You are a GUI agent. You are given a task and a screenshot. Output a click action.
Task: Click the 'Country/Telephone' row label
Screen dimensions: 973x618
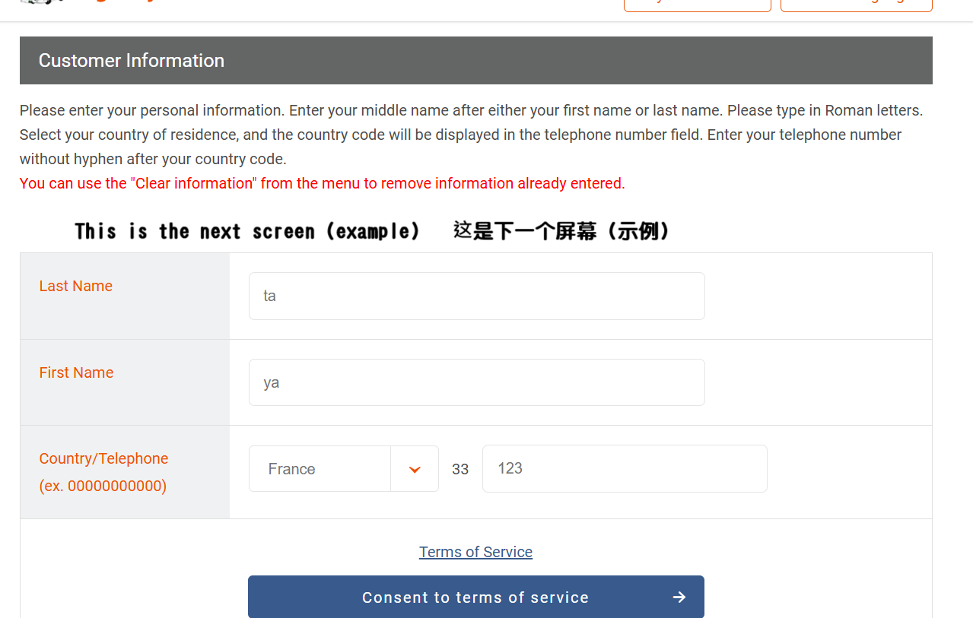click(x=103, y=458)
